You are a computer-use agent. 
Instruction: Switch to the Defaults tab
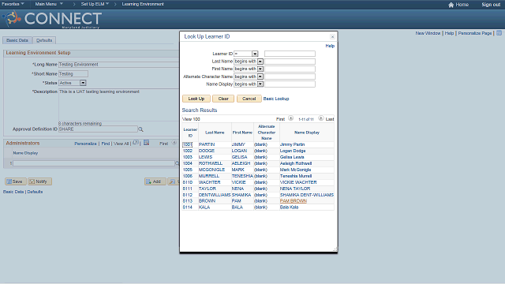click(x=44, y=40)
